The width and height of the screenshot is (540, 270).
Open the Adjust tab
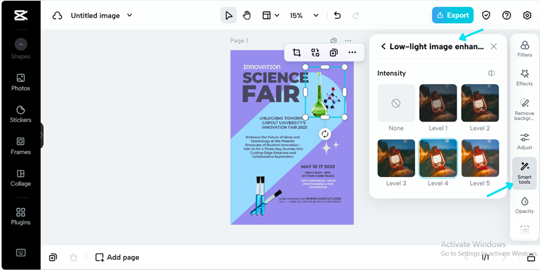click(x=524, y=141)
